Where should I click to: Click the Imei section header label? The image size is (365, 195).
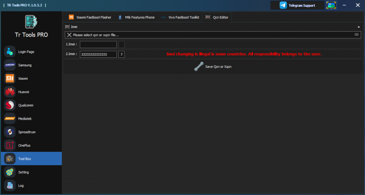pyautogui.click(x=74, y=27)
